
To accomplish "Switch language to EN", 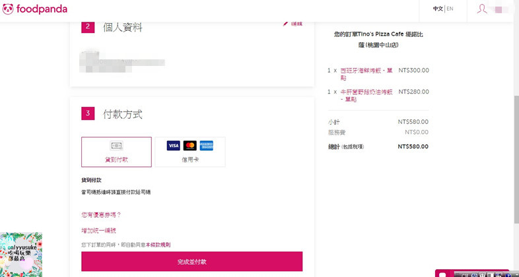I will pyautogui.click(x=450, y=9).
